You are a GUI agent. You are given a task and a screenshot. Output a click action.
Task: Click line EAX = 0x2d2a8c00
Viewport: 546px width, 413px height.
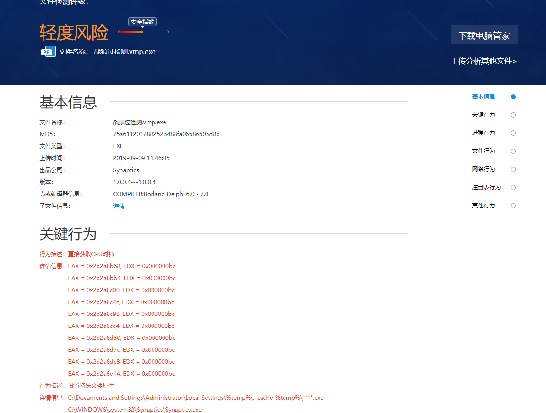point(121,290)
